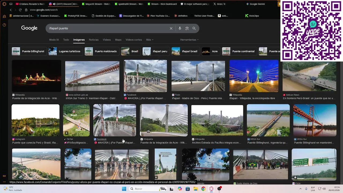The width and height of the screenshot is (343, 193).
Task: Open the TikTok Brasil-Perú map thumbnail
Action: pyautogui.click(x=76, y=120)
